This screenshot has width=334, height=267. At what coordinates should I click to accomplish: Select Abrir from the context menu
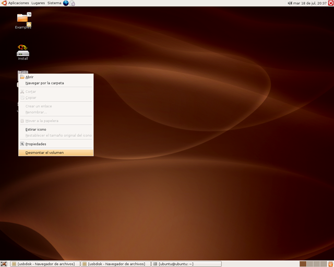coord(30,77)
